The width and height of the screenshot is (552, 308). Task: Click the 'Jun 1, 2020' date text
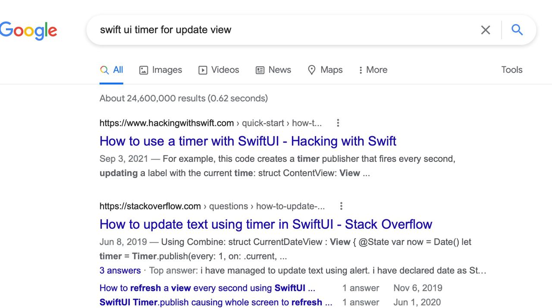(417, 302)
